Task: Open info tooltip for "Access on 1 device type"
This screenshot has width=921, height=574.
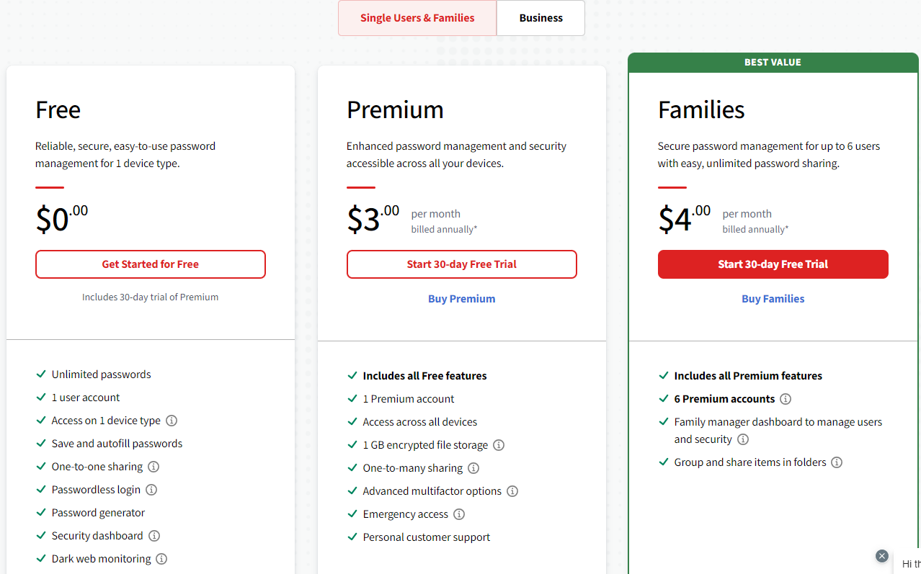Action: click(172, 420)
